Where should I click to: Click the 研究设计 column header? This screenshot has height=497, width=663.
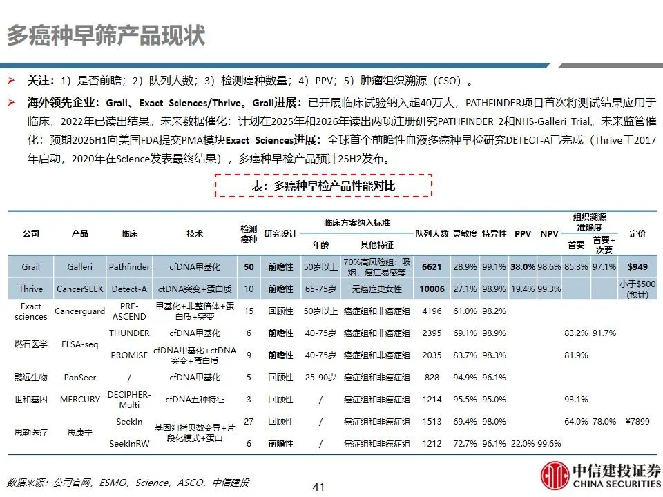point(280,234)
